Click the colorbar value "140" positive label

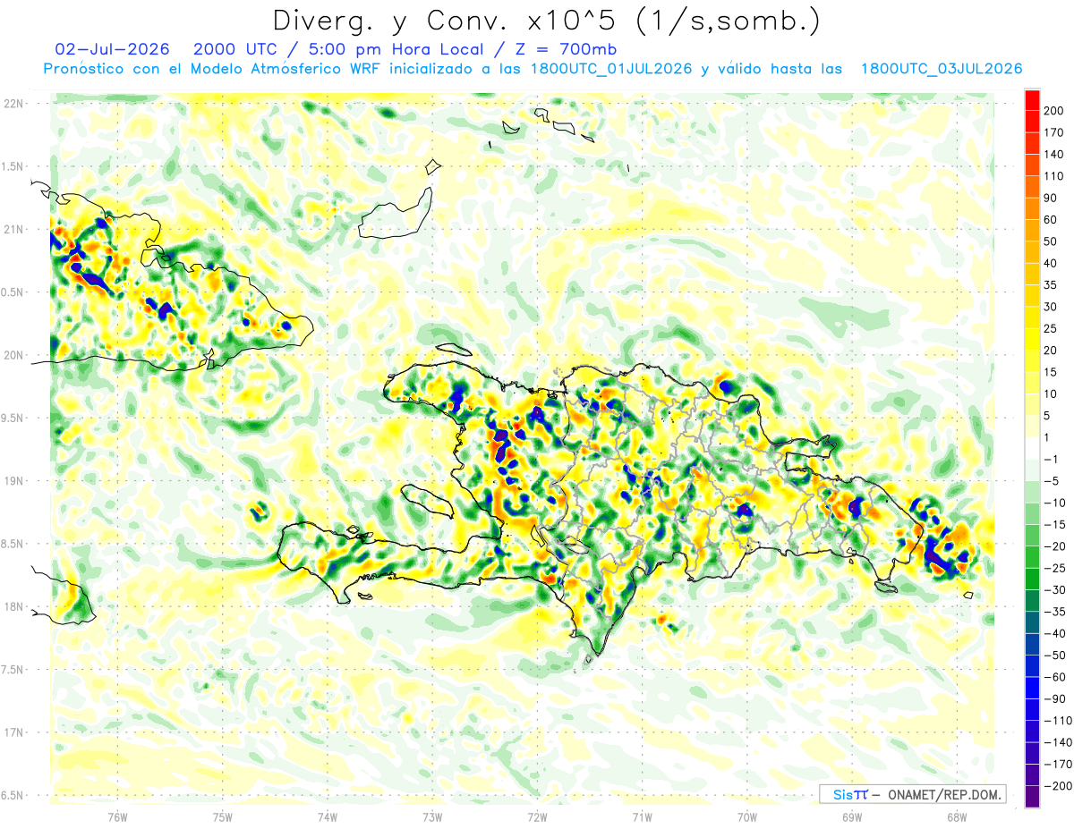click(x=1054, y=155)
